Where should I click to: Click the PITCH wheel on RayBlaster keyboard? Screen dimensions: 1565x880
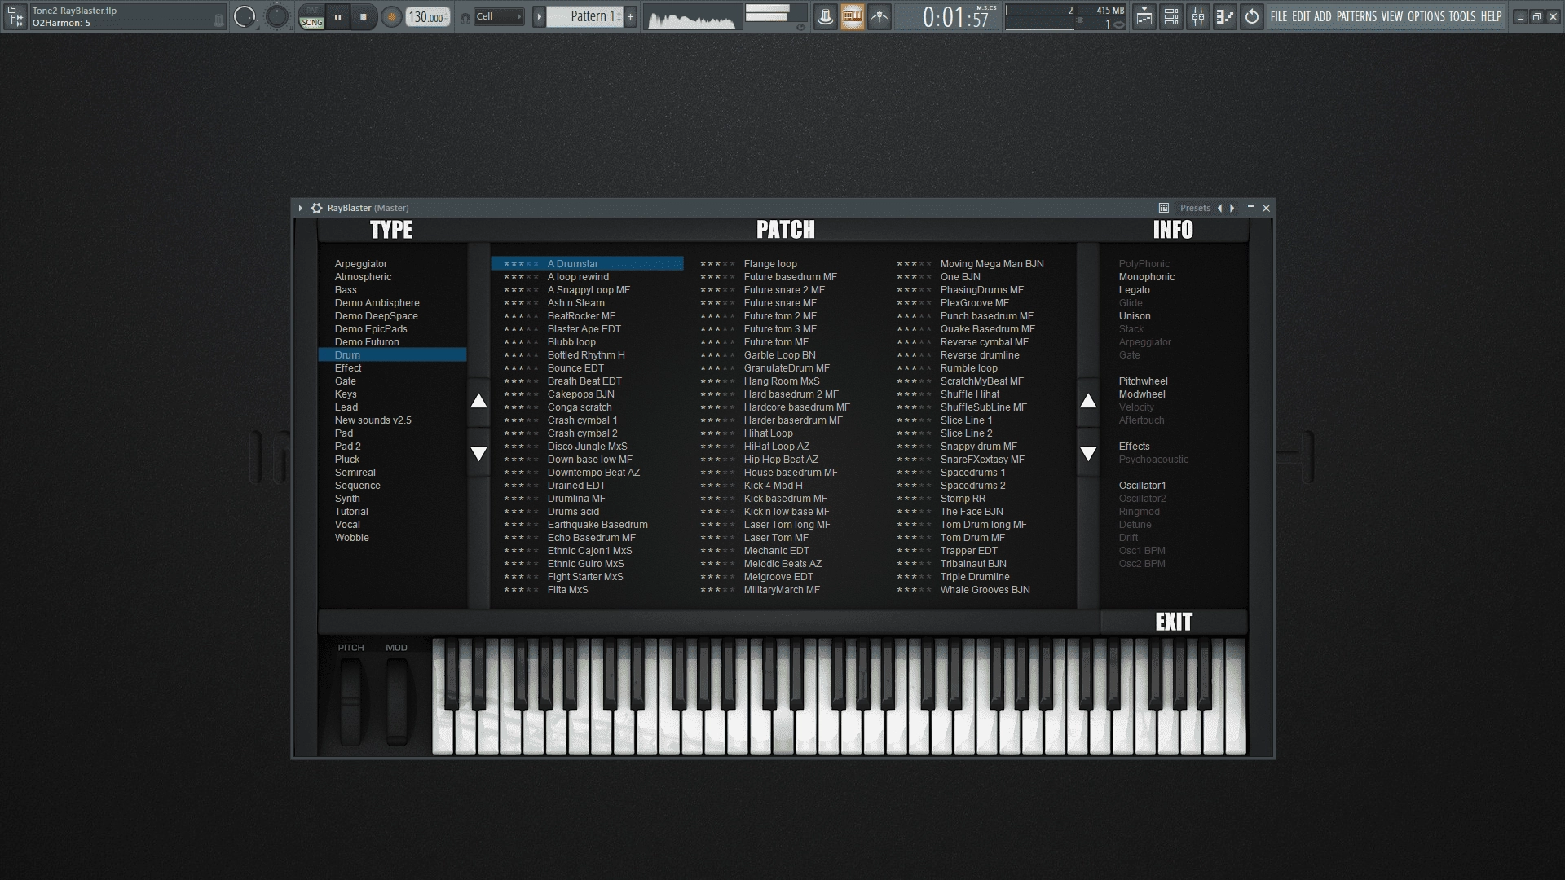pos(350,702)
